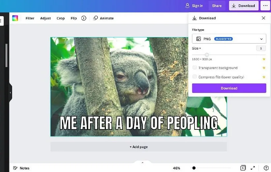Enter fullscreen with the expand arrows icon
This screenshot has height=172, width=271.
click(253, 168)
